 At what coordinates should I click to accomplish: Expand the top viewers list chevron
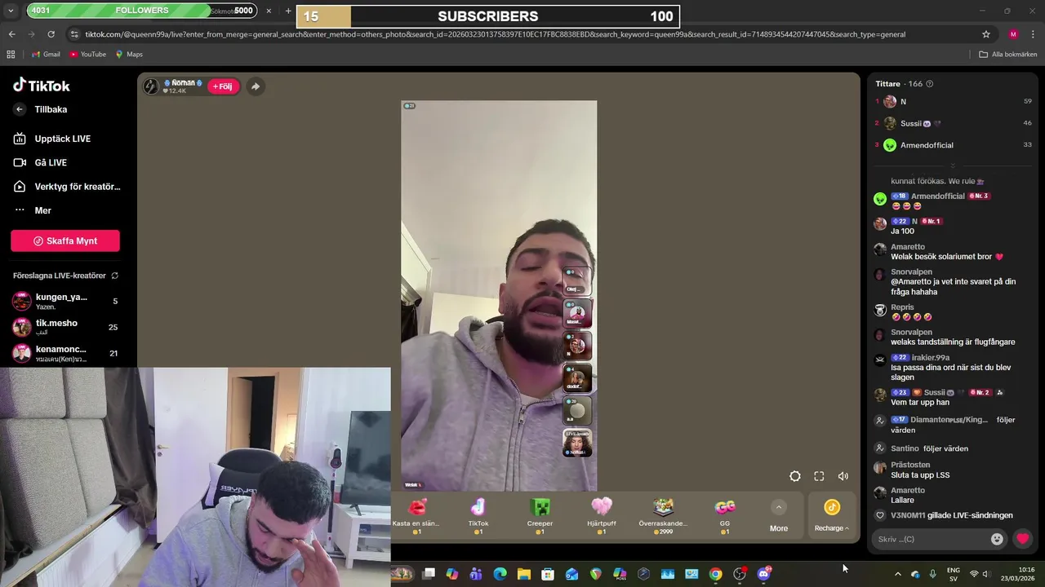click(x=952, y=166)
